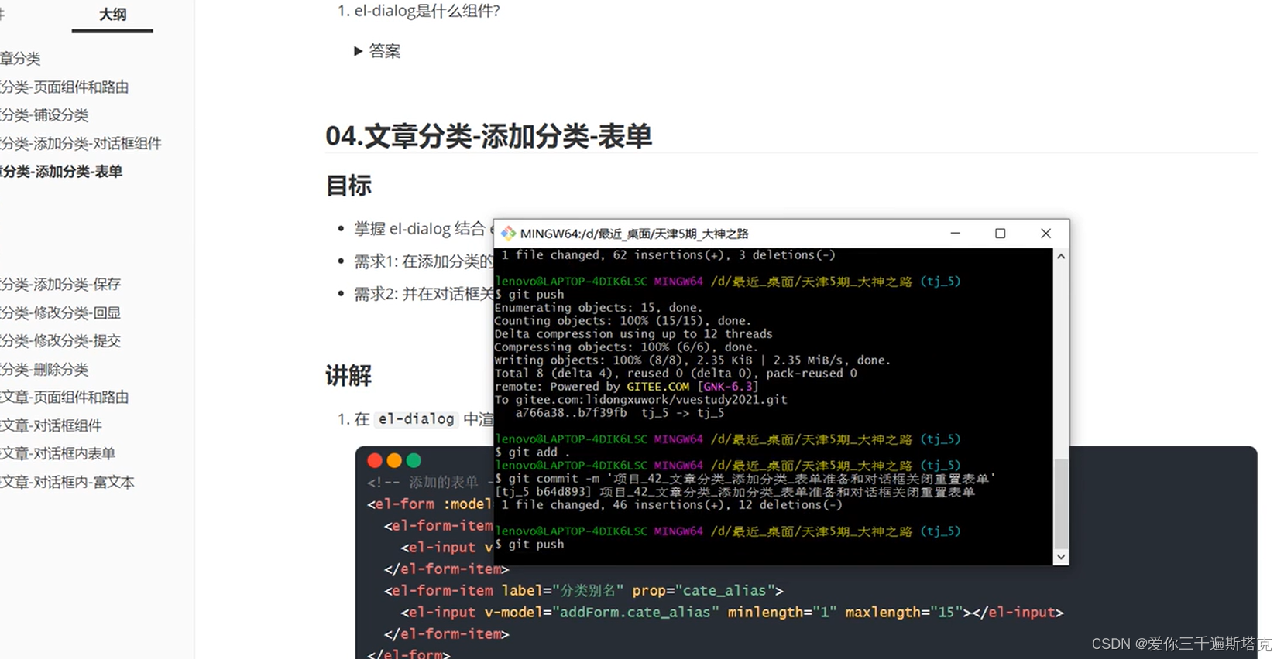Screen dimensions: 1284x659
Task: Click the el-dialog inline code tag
Action: pos(417,419)
